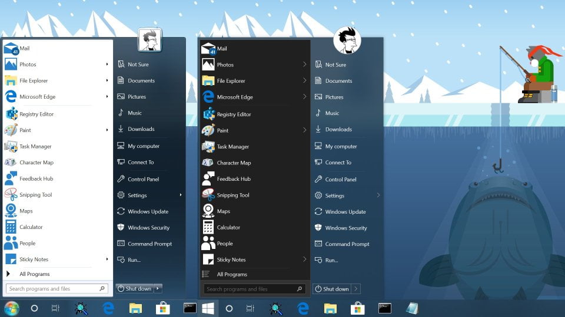The width and height of the screenshot is (565, 317).
Task: Select All Programs in the light start menu
Action: (x=34, y=274)
